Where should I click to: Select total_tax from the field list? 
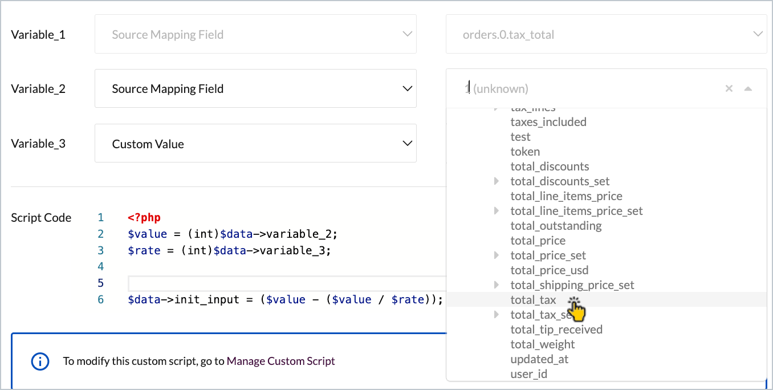(x=533, y=300)
